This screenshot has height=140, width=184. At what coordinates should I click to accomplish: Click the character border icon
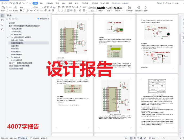(53, 10)
